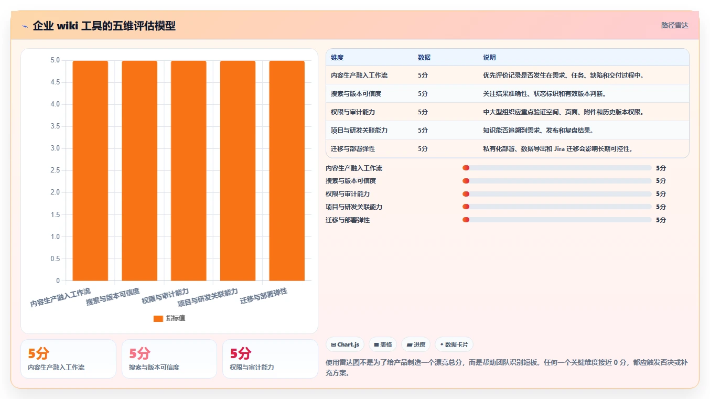The width and height of the screenshot is (710, 399).
Task: Click description 知识能否追溯到需求、发布和复盘结果。
Action: [538, 131]
